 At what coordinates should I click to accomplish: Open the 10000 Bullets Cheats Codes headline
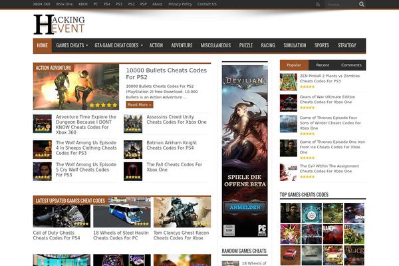166,74
